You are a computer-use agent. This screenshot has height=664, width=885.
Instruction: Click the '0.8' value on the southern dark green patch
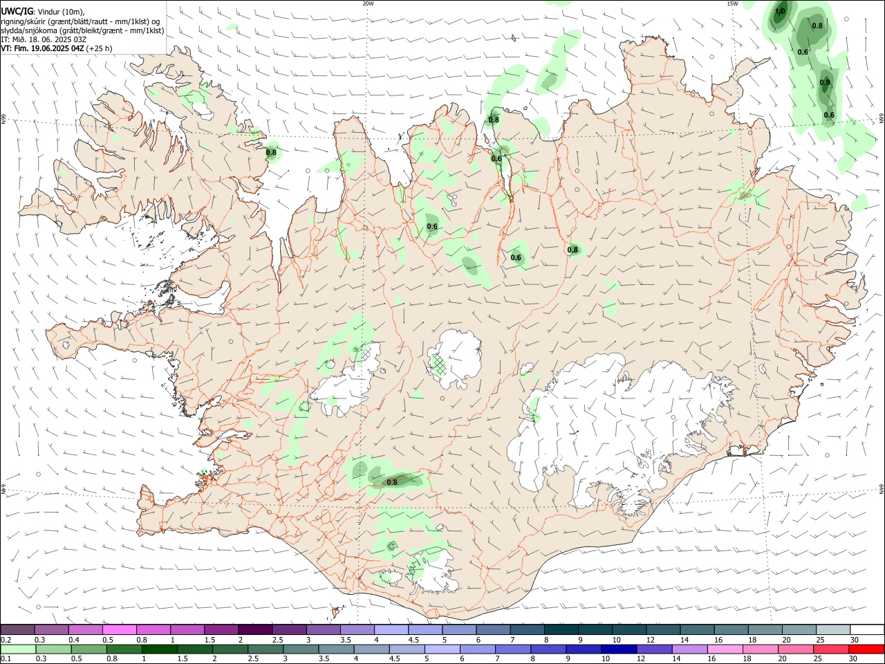[392, 482]
